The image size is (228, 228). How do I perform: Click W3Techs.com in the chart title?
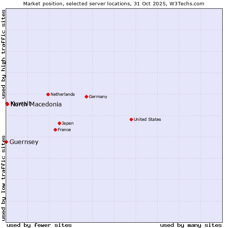tap(187, 3)
